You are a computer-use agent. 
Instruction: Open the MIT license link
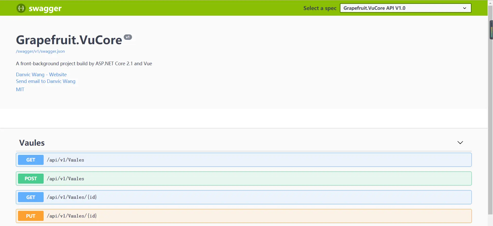20,89
